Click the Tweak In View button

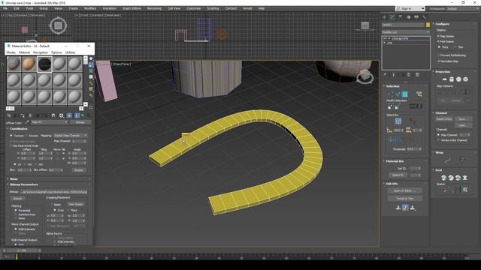405,198
